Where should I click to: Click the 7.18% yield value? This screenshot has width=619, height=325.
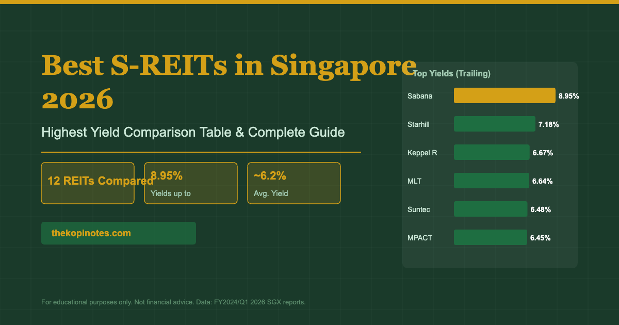coord(548,124)
